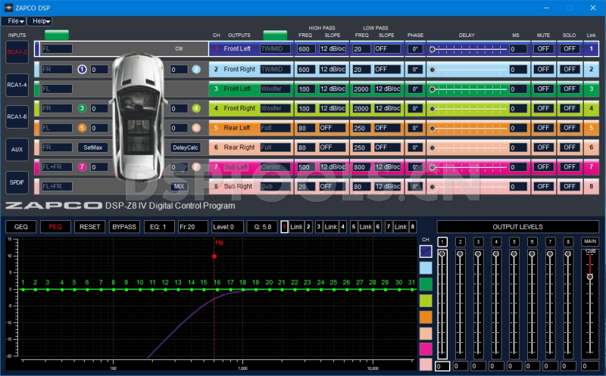Toggle MUTE for channel 7 Sub Left

(x=543, y=166)
